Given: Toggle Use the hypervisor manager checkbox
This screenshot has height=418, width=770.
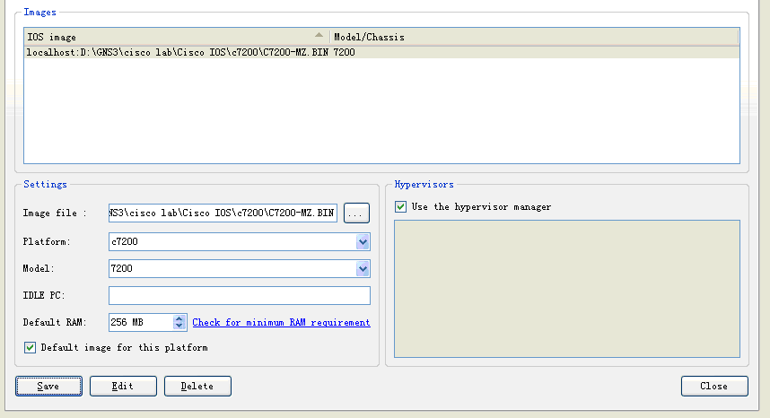Looking at the screenshot, I should (401, 206).
